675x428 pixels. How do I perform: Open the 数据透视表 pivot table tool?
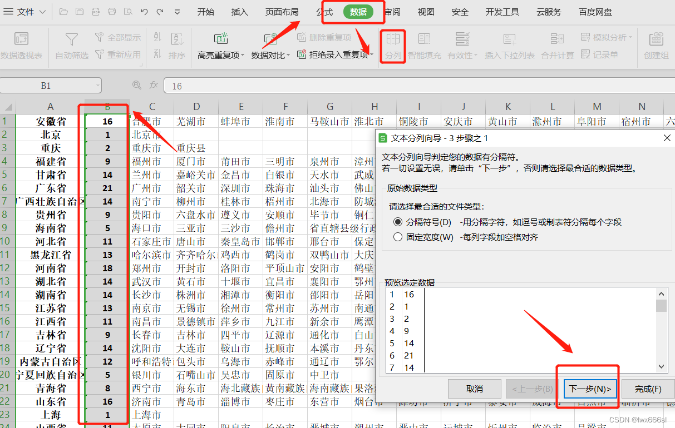pos(21,46)
